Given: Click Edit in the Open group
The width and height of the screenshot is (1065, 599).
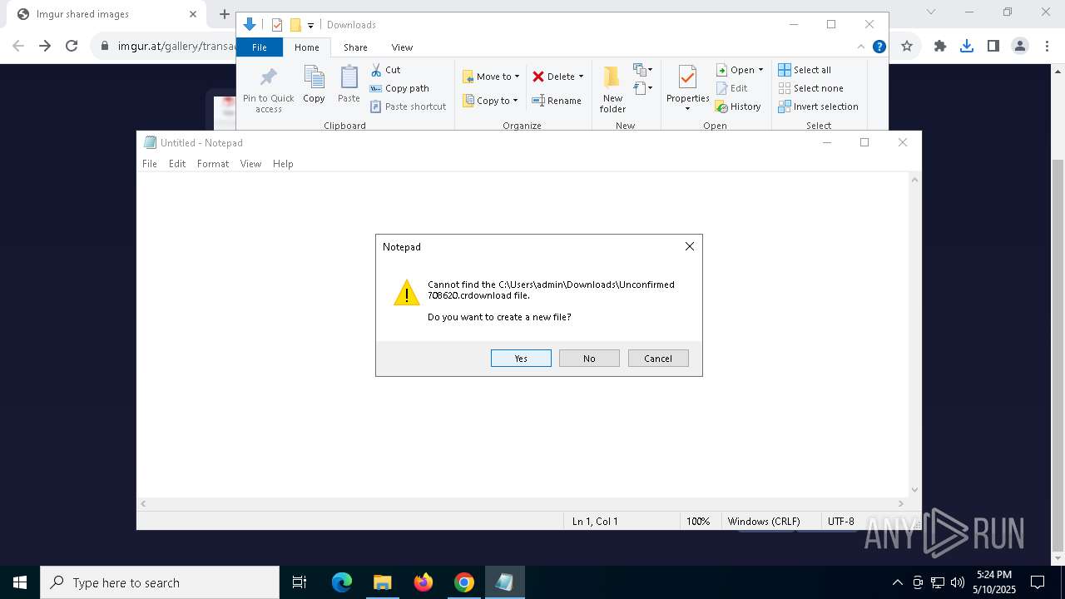Looking at the screenshot, I should pos(731,88).
